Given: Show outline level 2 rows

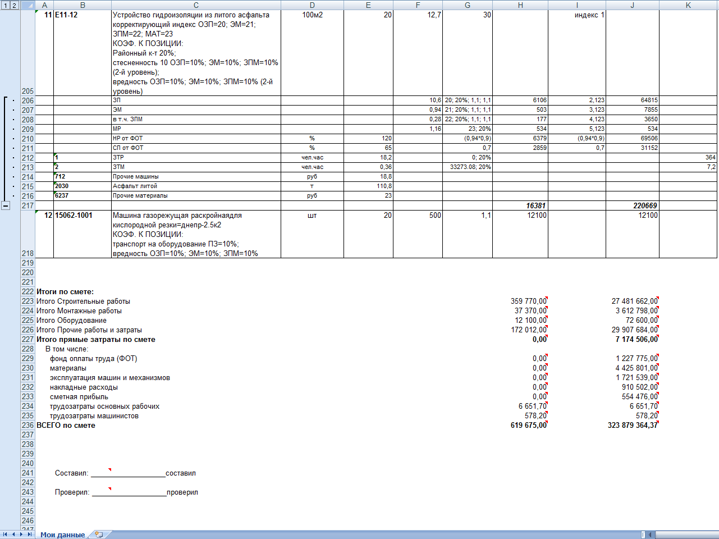Looking at the screenshot, I should [x=15, y=5].
